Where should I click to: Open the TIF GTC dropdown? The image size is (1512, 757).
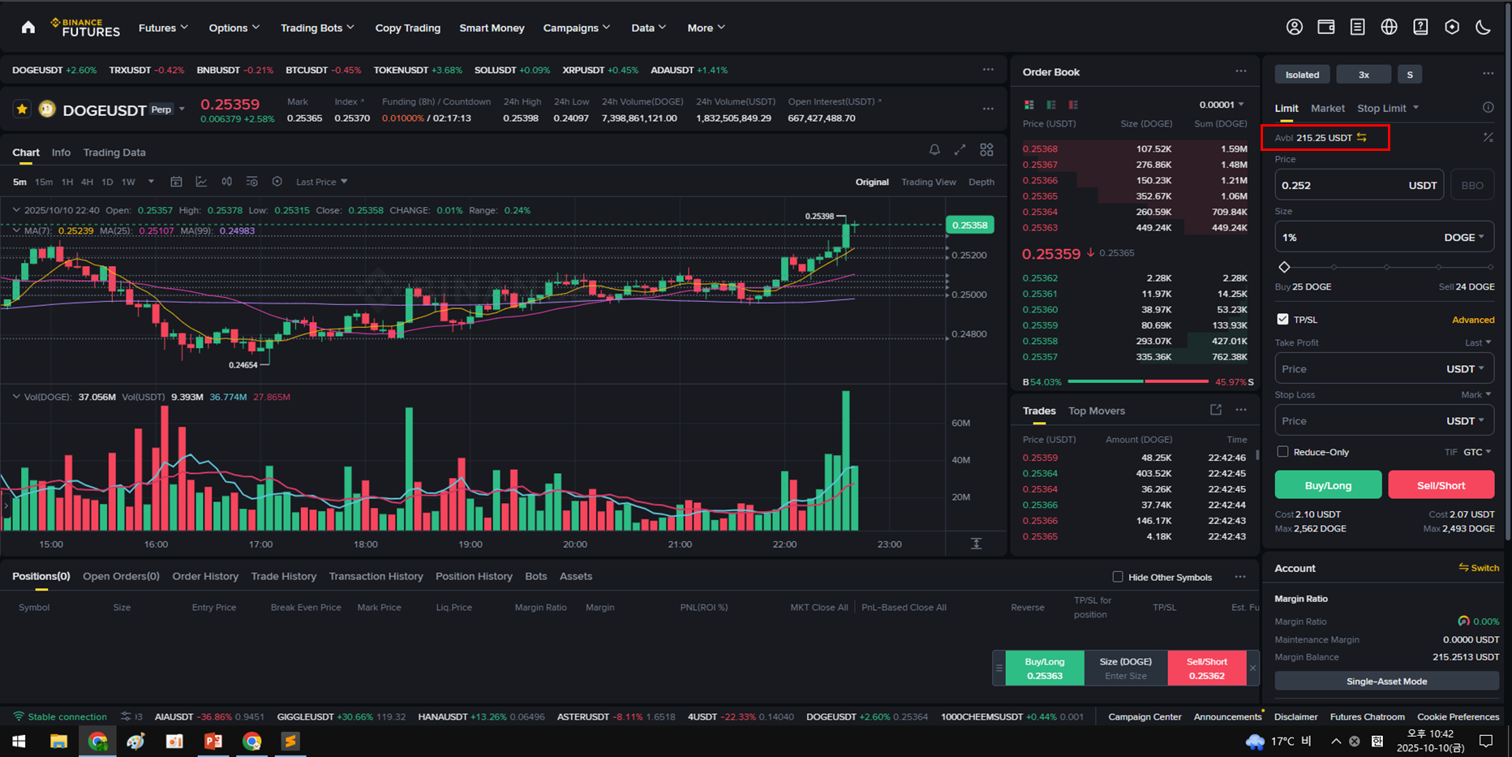click(1476, 452)
